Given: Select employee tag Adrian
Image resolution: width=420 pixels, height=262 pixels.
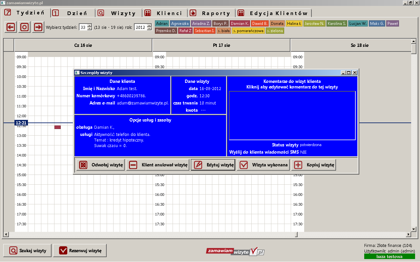Looking at the screenshot, I should coord(162,24).
